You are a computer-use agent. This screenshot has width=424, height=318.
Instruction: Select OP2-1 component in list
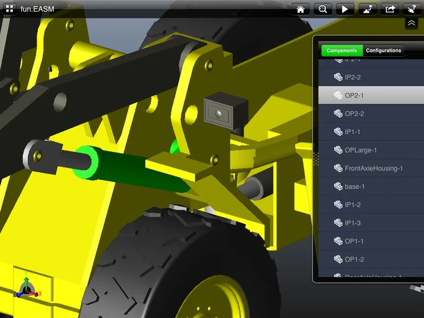[354, 95]
